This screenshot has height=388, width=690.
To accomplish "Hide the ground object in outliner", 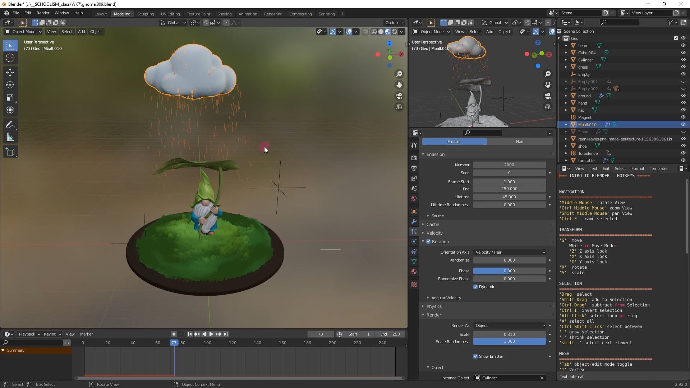I will coord(683,96).
